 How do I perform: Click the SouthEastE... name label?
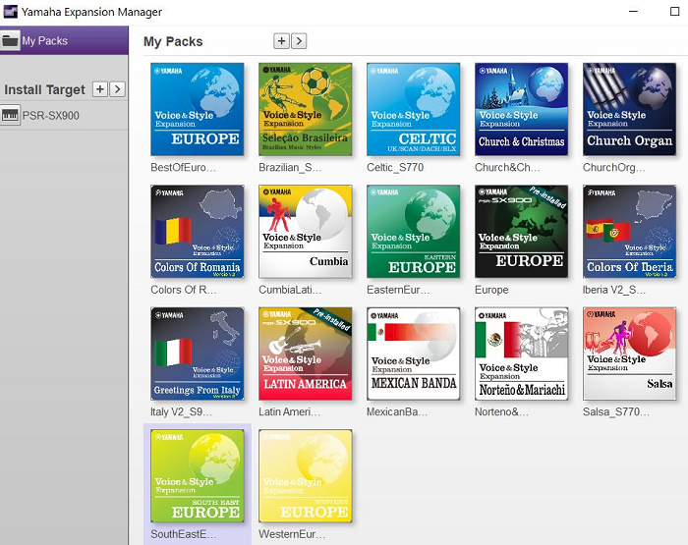tap(184, 534)
